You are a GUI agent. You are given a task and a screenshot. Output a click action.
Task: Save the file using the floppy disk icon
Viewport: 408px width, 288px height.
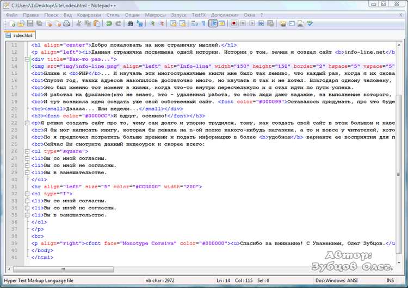(30, 24)
